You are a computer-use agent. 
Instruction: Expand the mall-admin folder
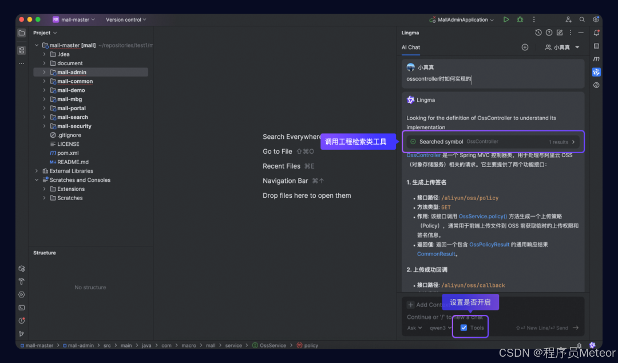[x=44, y=72]
